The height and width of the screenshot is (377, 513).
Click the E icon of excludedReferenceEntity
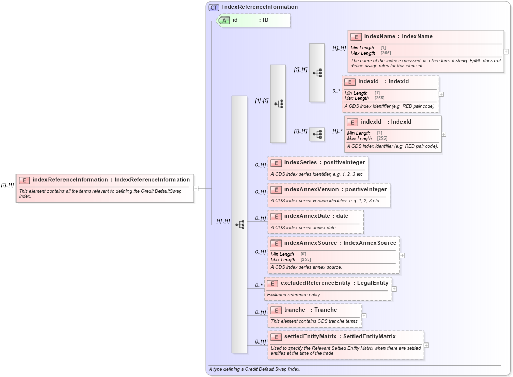click(x=273, y=283)
